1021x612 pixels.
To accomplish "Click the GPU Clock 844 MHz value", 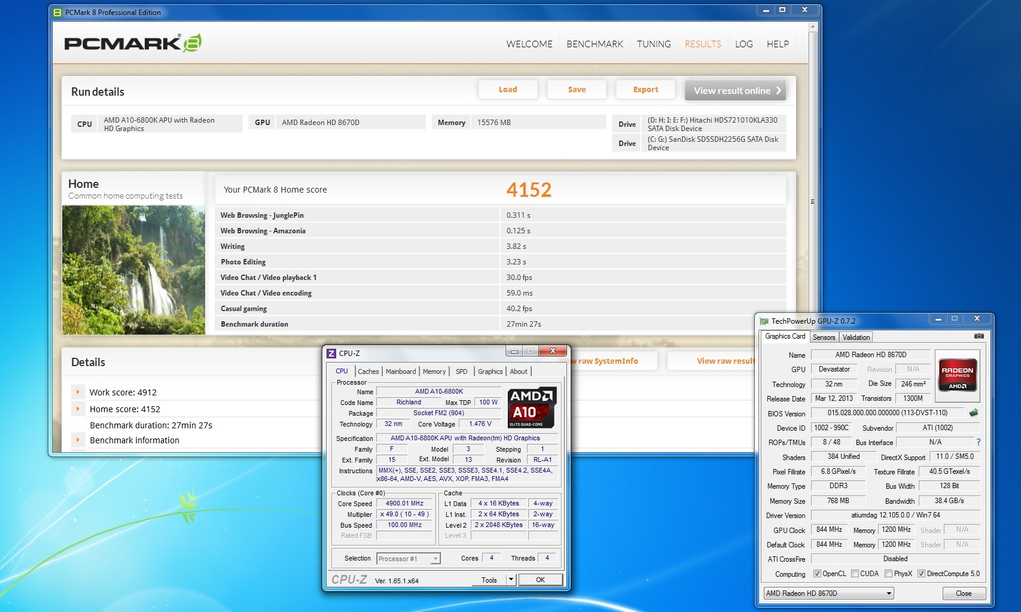I will tap(829, 529).
